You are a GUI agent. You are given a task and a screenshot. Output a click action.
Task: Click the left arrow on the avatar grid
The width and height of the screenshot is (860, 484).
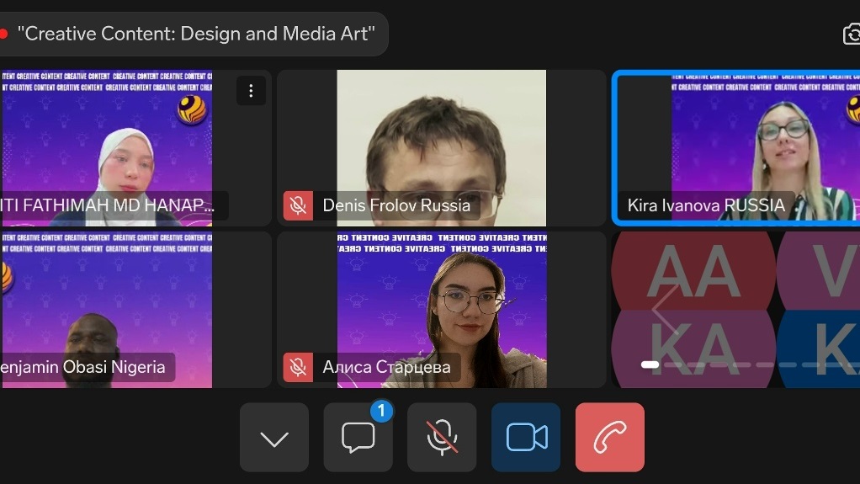click(x=665, y=310)
